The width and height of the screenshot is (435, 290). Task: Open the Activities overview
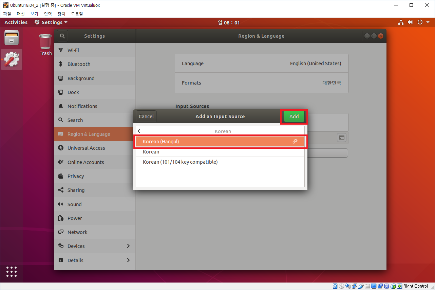pyautogui.click(x=16, y=22)
